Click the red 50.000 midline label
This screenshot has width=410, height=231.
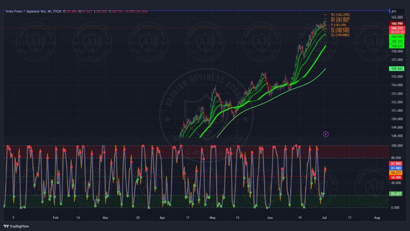[396, 177]
